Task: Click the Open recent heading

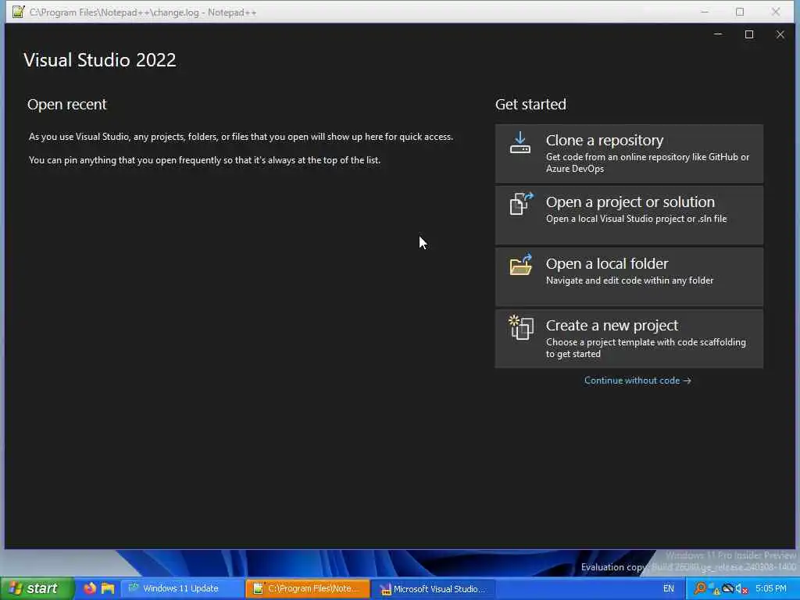Action: click(67, 105)
